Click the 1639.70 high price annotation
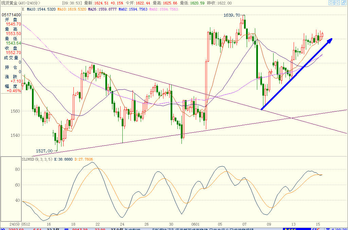 [x=232, y=15]
